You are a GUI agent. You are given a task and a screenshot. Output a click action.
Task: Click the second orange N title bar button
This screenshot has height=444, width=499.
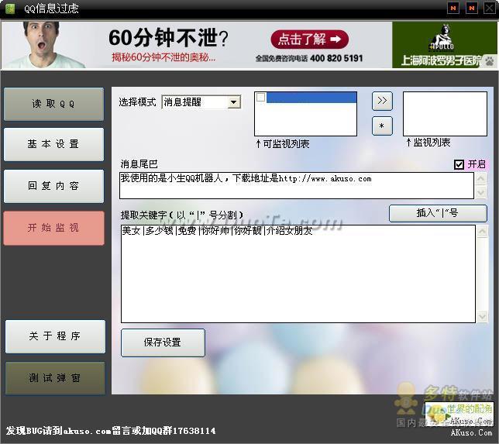coord(471,8)
